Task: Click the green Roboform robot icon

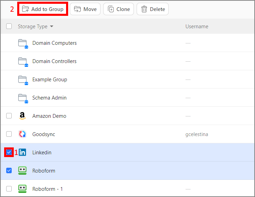Action: pos(22,171)
